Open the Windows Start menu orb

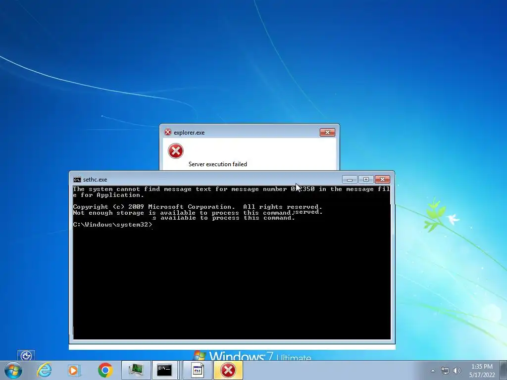click(x=13, y=370)
